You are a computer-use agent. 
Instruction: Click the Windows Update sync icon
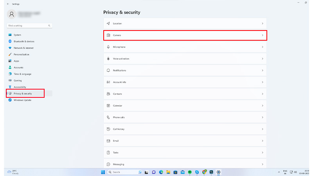tap(10, 100)
